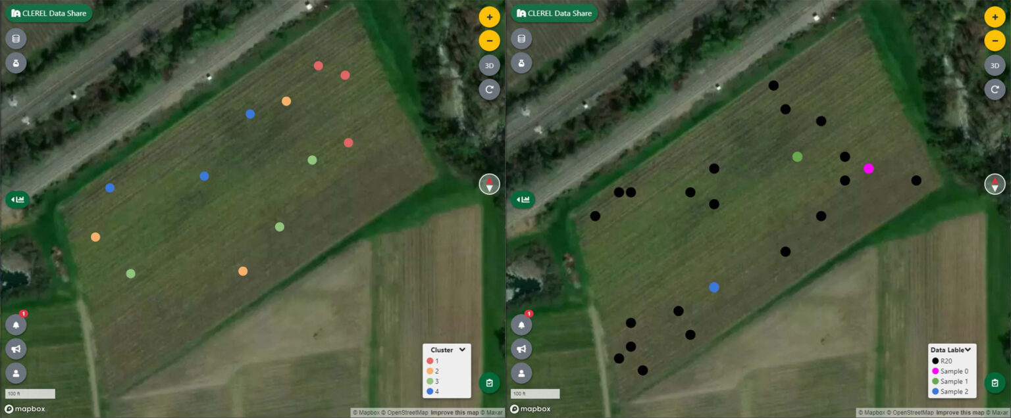Open the sample flask tool in the sidebar
The image size is (1011, 418).
16,63
